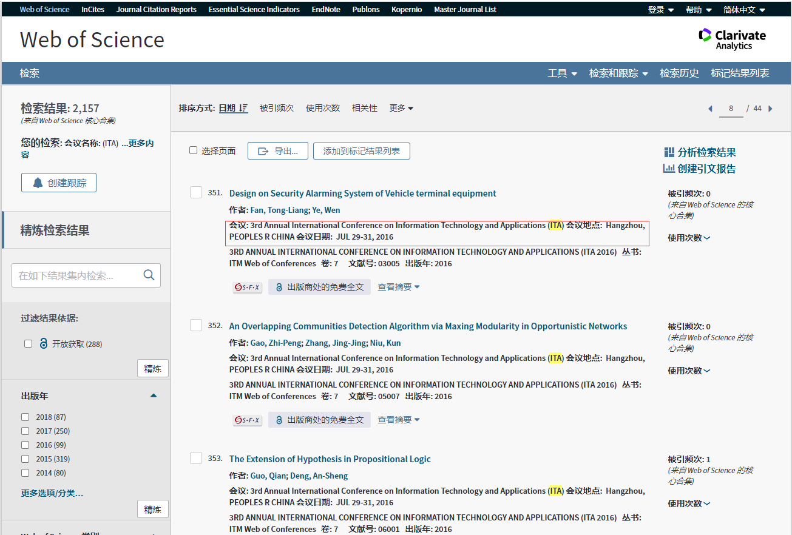Open 检索历史 search history
The width and height of the screenshot is (792, 535).
pos(680,73)
